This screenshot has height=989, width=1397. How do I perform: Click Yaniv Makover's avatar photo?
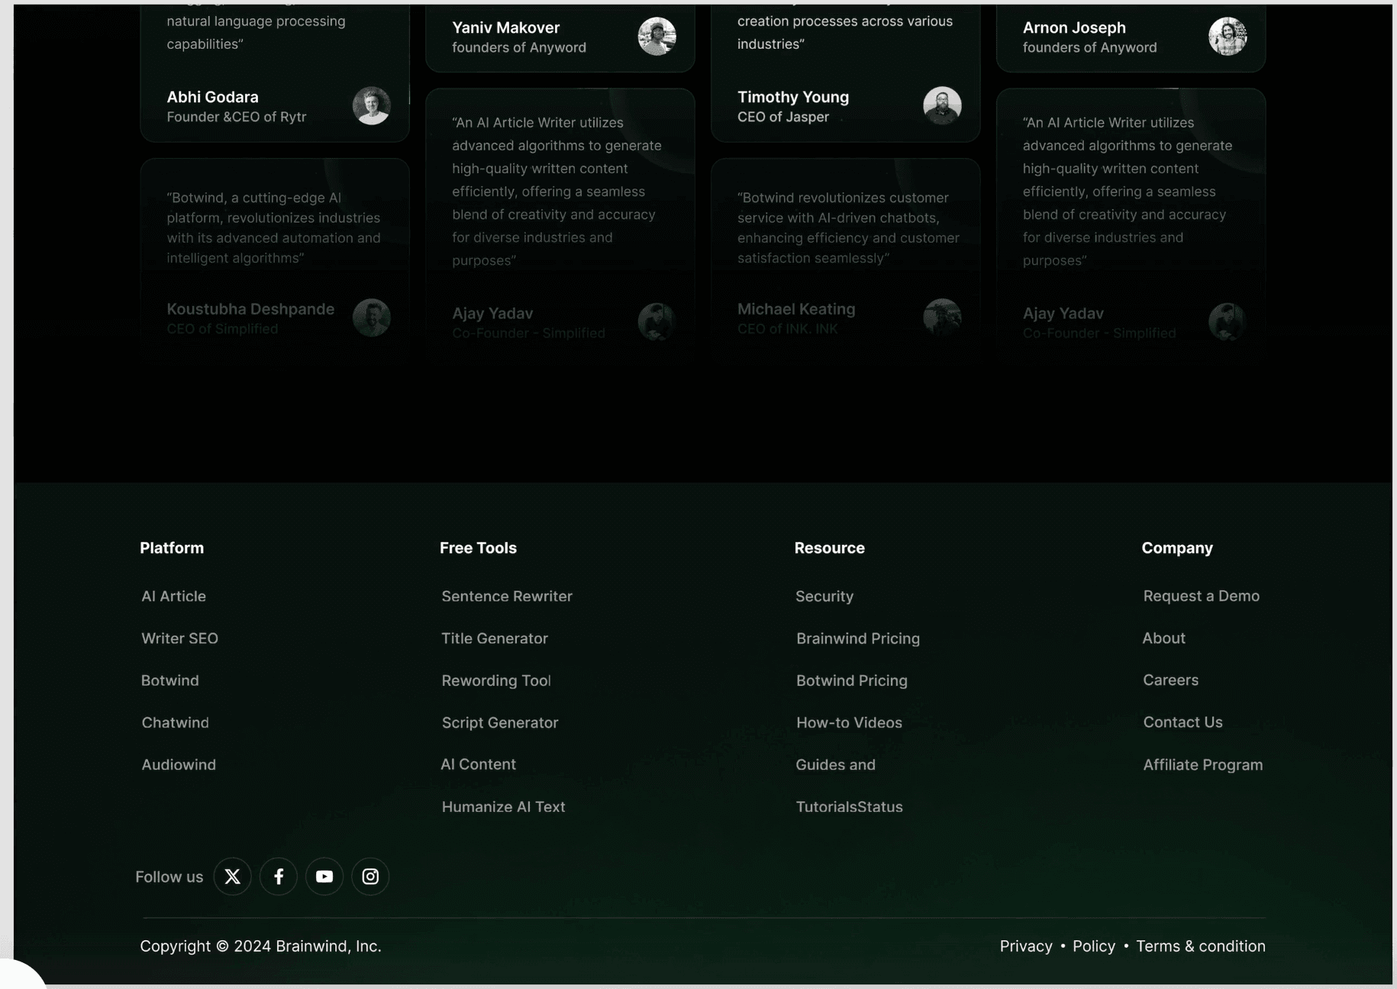coord(657,36)
